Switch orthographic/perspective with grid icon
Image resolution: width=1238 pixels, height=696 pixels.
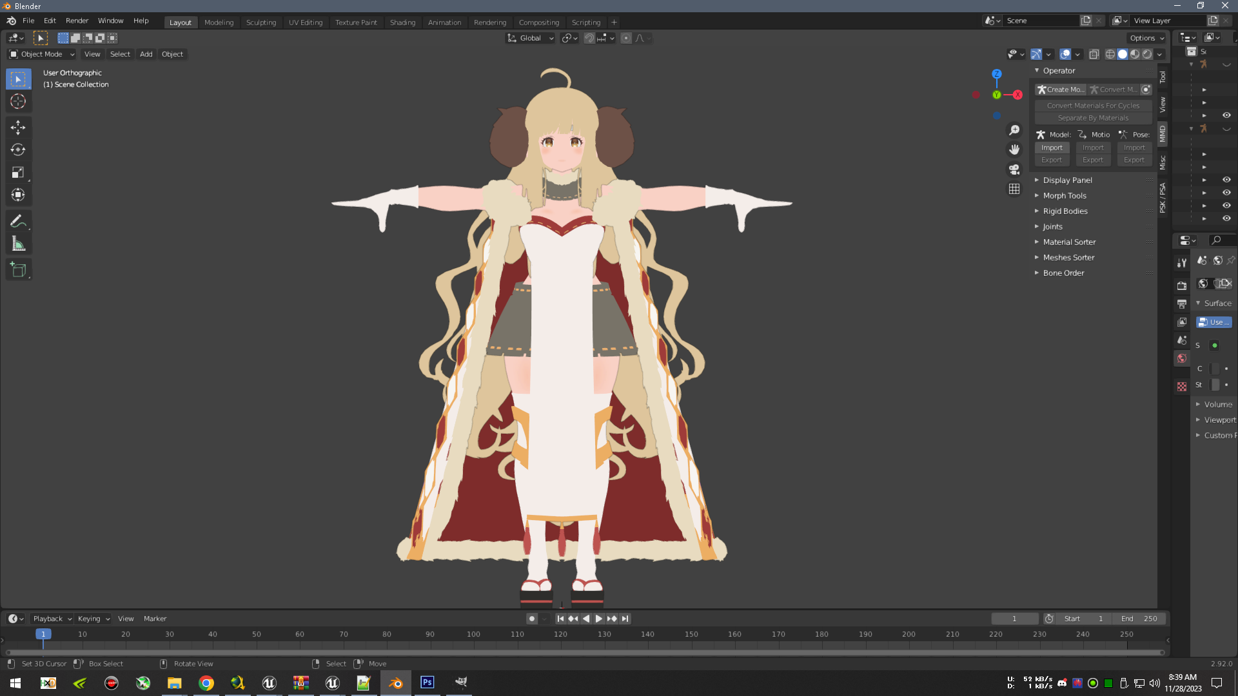point(1014,189)
